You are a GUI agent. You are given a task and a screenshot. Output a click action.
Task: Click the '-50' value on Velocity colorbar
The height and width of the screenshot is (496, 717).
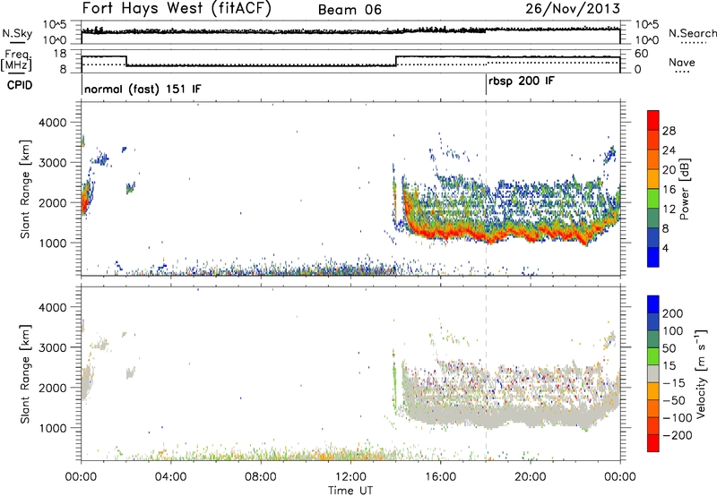[x=674, y=400]
